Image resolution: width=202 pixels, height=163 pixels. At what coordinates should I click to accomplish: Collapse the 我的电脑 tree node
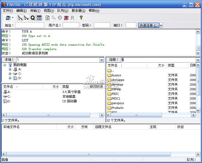pos(5,65)
